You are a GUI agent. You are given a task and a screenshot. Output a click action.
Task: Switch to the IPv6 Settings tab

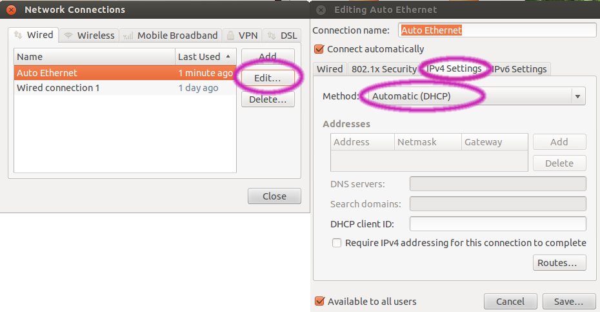pyautogui.click(x=519, y=69)
